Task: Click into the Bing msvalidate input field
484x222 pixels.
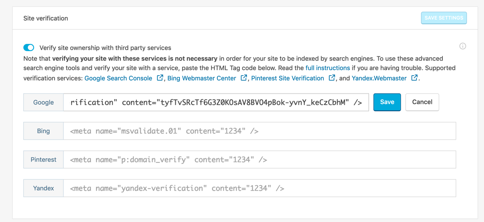Action: click(259, 131)
